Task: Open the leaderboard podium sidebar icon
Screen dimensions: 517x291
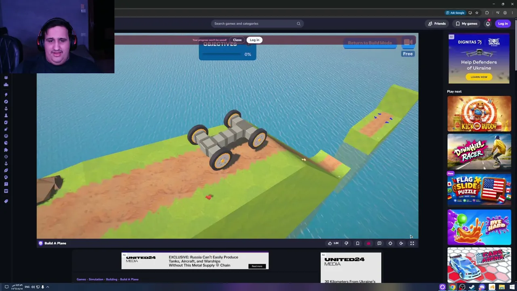Action: coord(6,84)
